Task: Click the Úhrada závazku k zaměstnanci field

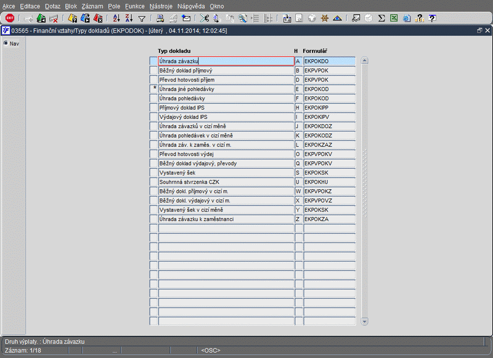Action: (226, 219)
